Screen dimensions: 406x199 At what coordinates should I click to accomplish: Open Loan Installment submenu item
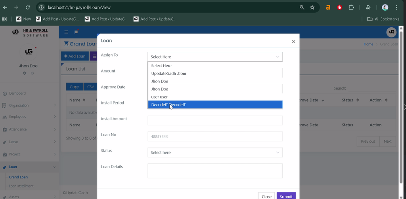point(21,186)
